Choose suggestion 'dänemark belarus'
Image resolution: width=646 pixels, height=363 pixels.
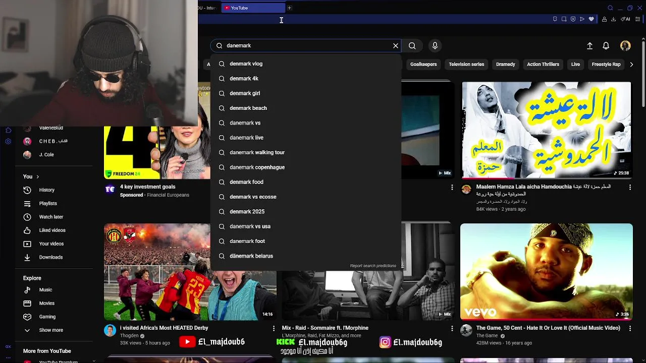(306, 256)
